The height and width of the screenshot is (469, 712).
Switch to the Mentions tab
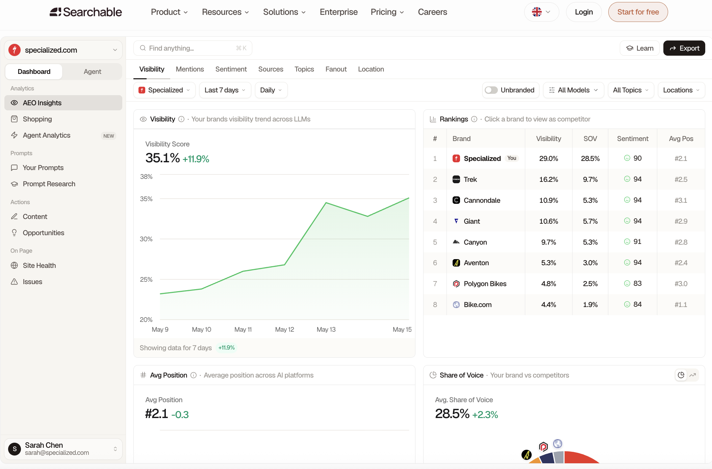[x=190, y=69]
